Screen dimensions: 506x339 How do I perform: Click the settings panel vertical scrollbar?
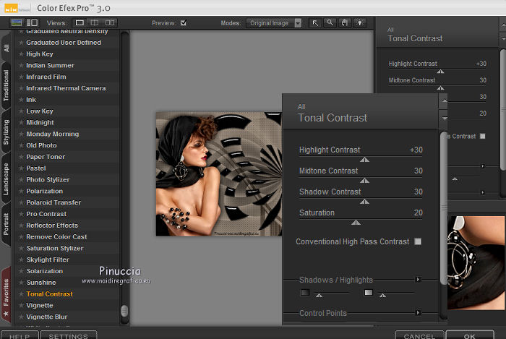(x=443, y=208)
